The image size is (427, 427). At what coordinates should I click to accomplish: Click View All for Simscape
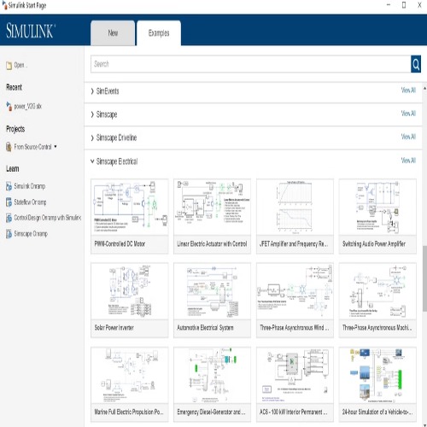408,114
